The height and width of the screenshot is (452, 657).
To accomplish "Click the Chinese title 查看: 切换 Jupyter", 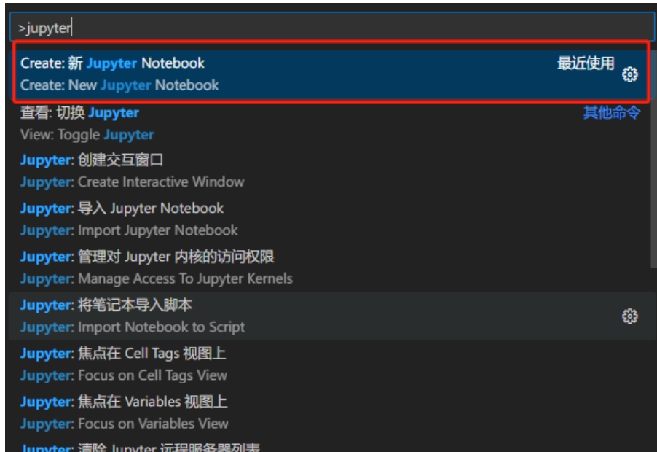I will (79, 113).
